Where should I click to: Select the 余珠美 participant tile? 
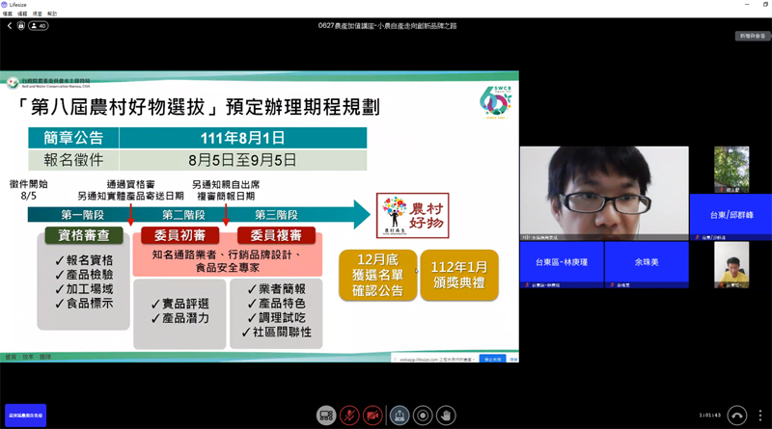tap(647, 262)
